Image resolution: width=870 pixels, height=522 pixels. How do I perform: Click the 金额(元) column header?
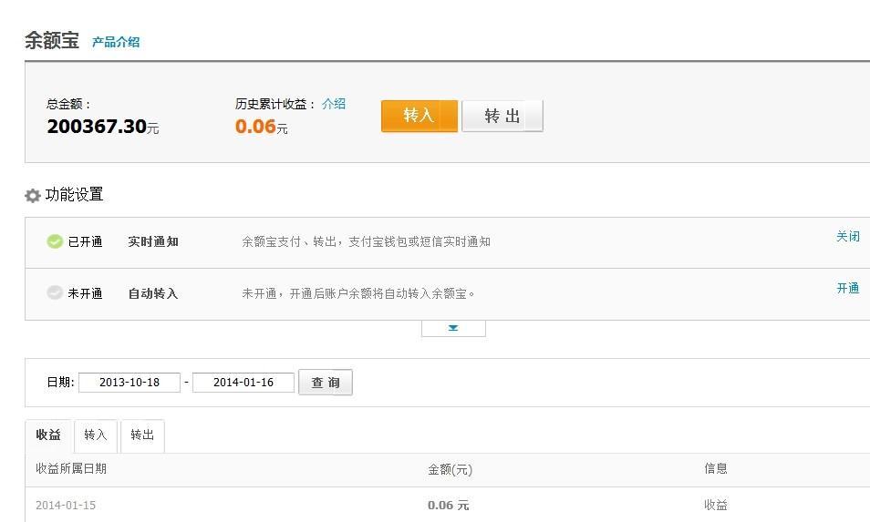450,470
